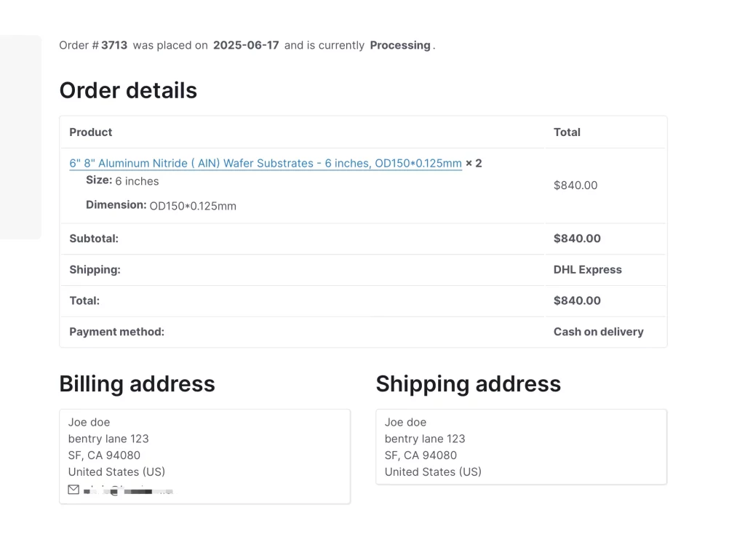Click the Processing status text
The height and width of the screenshot is (542, 745).
click(400, 46)
